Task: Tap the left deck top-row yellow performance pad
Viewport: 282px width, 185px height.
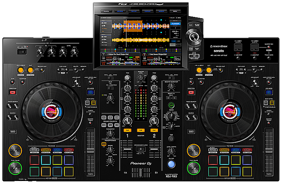Action: coord(57,160)
